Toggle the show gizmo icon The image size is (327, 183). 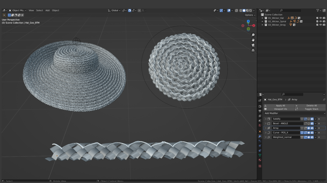(x=221, y=10)
